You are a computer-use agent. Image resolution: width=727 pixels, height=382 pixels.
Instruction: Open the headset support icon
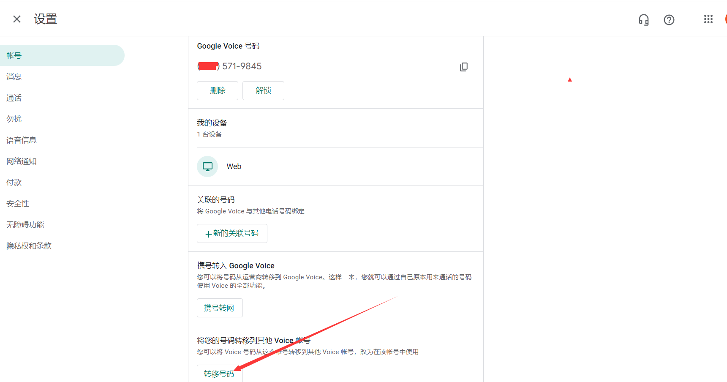pos(643,20)
